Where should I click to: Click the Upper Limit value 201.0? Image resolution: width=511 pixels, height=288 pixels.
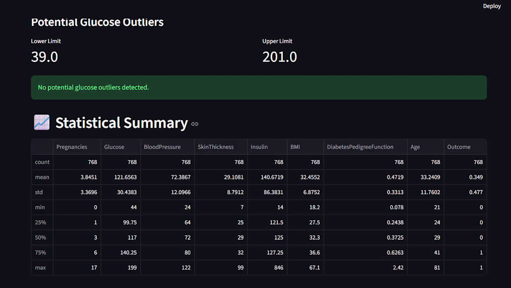click(280, 57)
